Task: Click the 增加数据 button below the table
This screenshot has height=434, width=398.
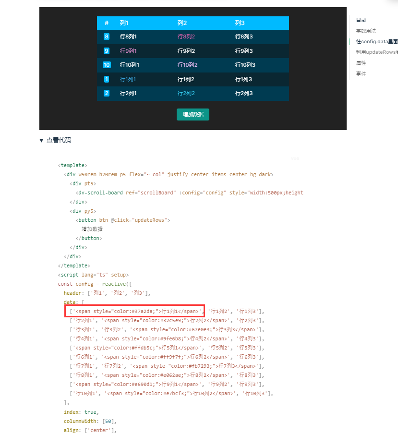Action: click(193, 115)
